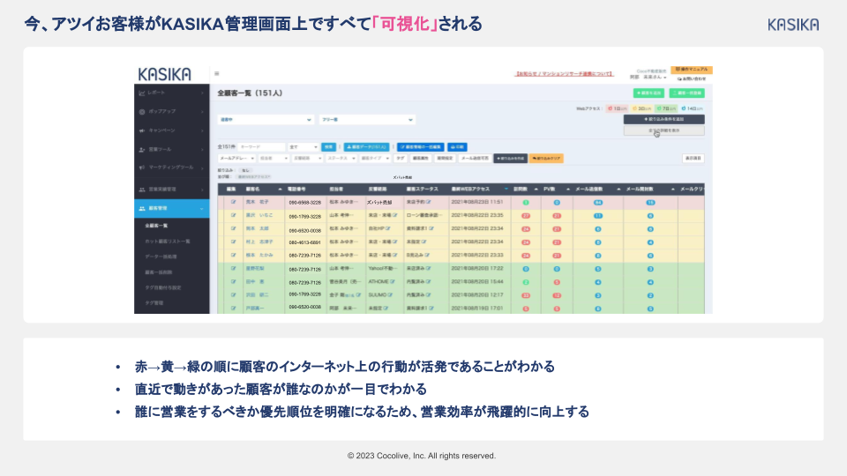Sort by 顧客名 column arrow
The image size is (847, 476).
click(x=280, y=190)
